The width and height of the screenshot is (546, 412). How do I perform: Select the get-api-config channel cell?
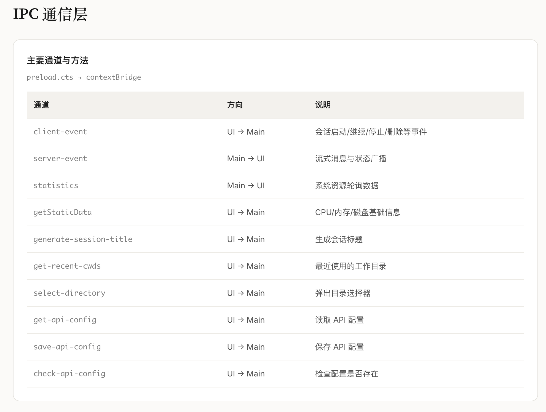pos(65,320)
